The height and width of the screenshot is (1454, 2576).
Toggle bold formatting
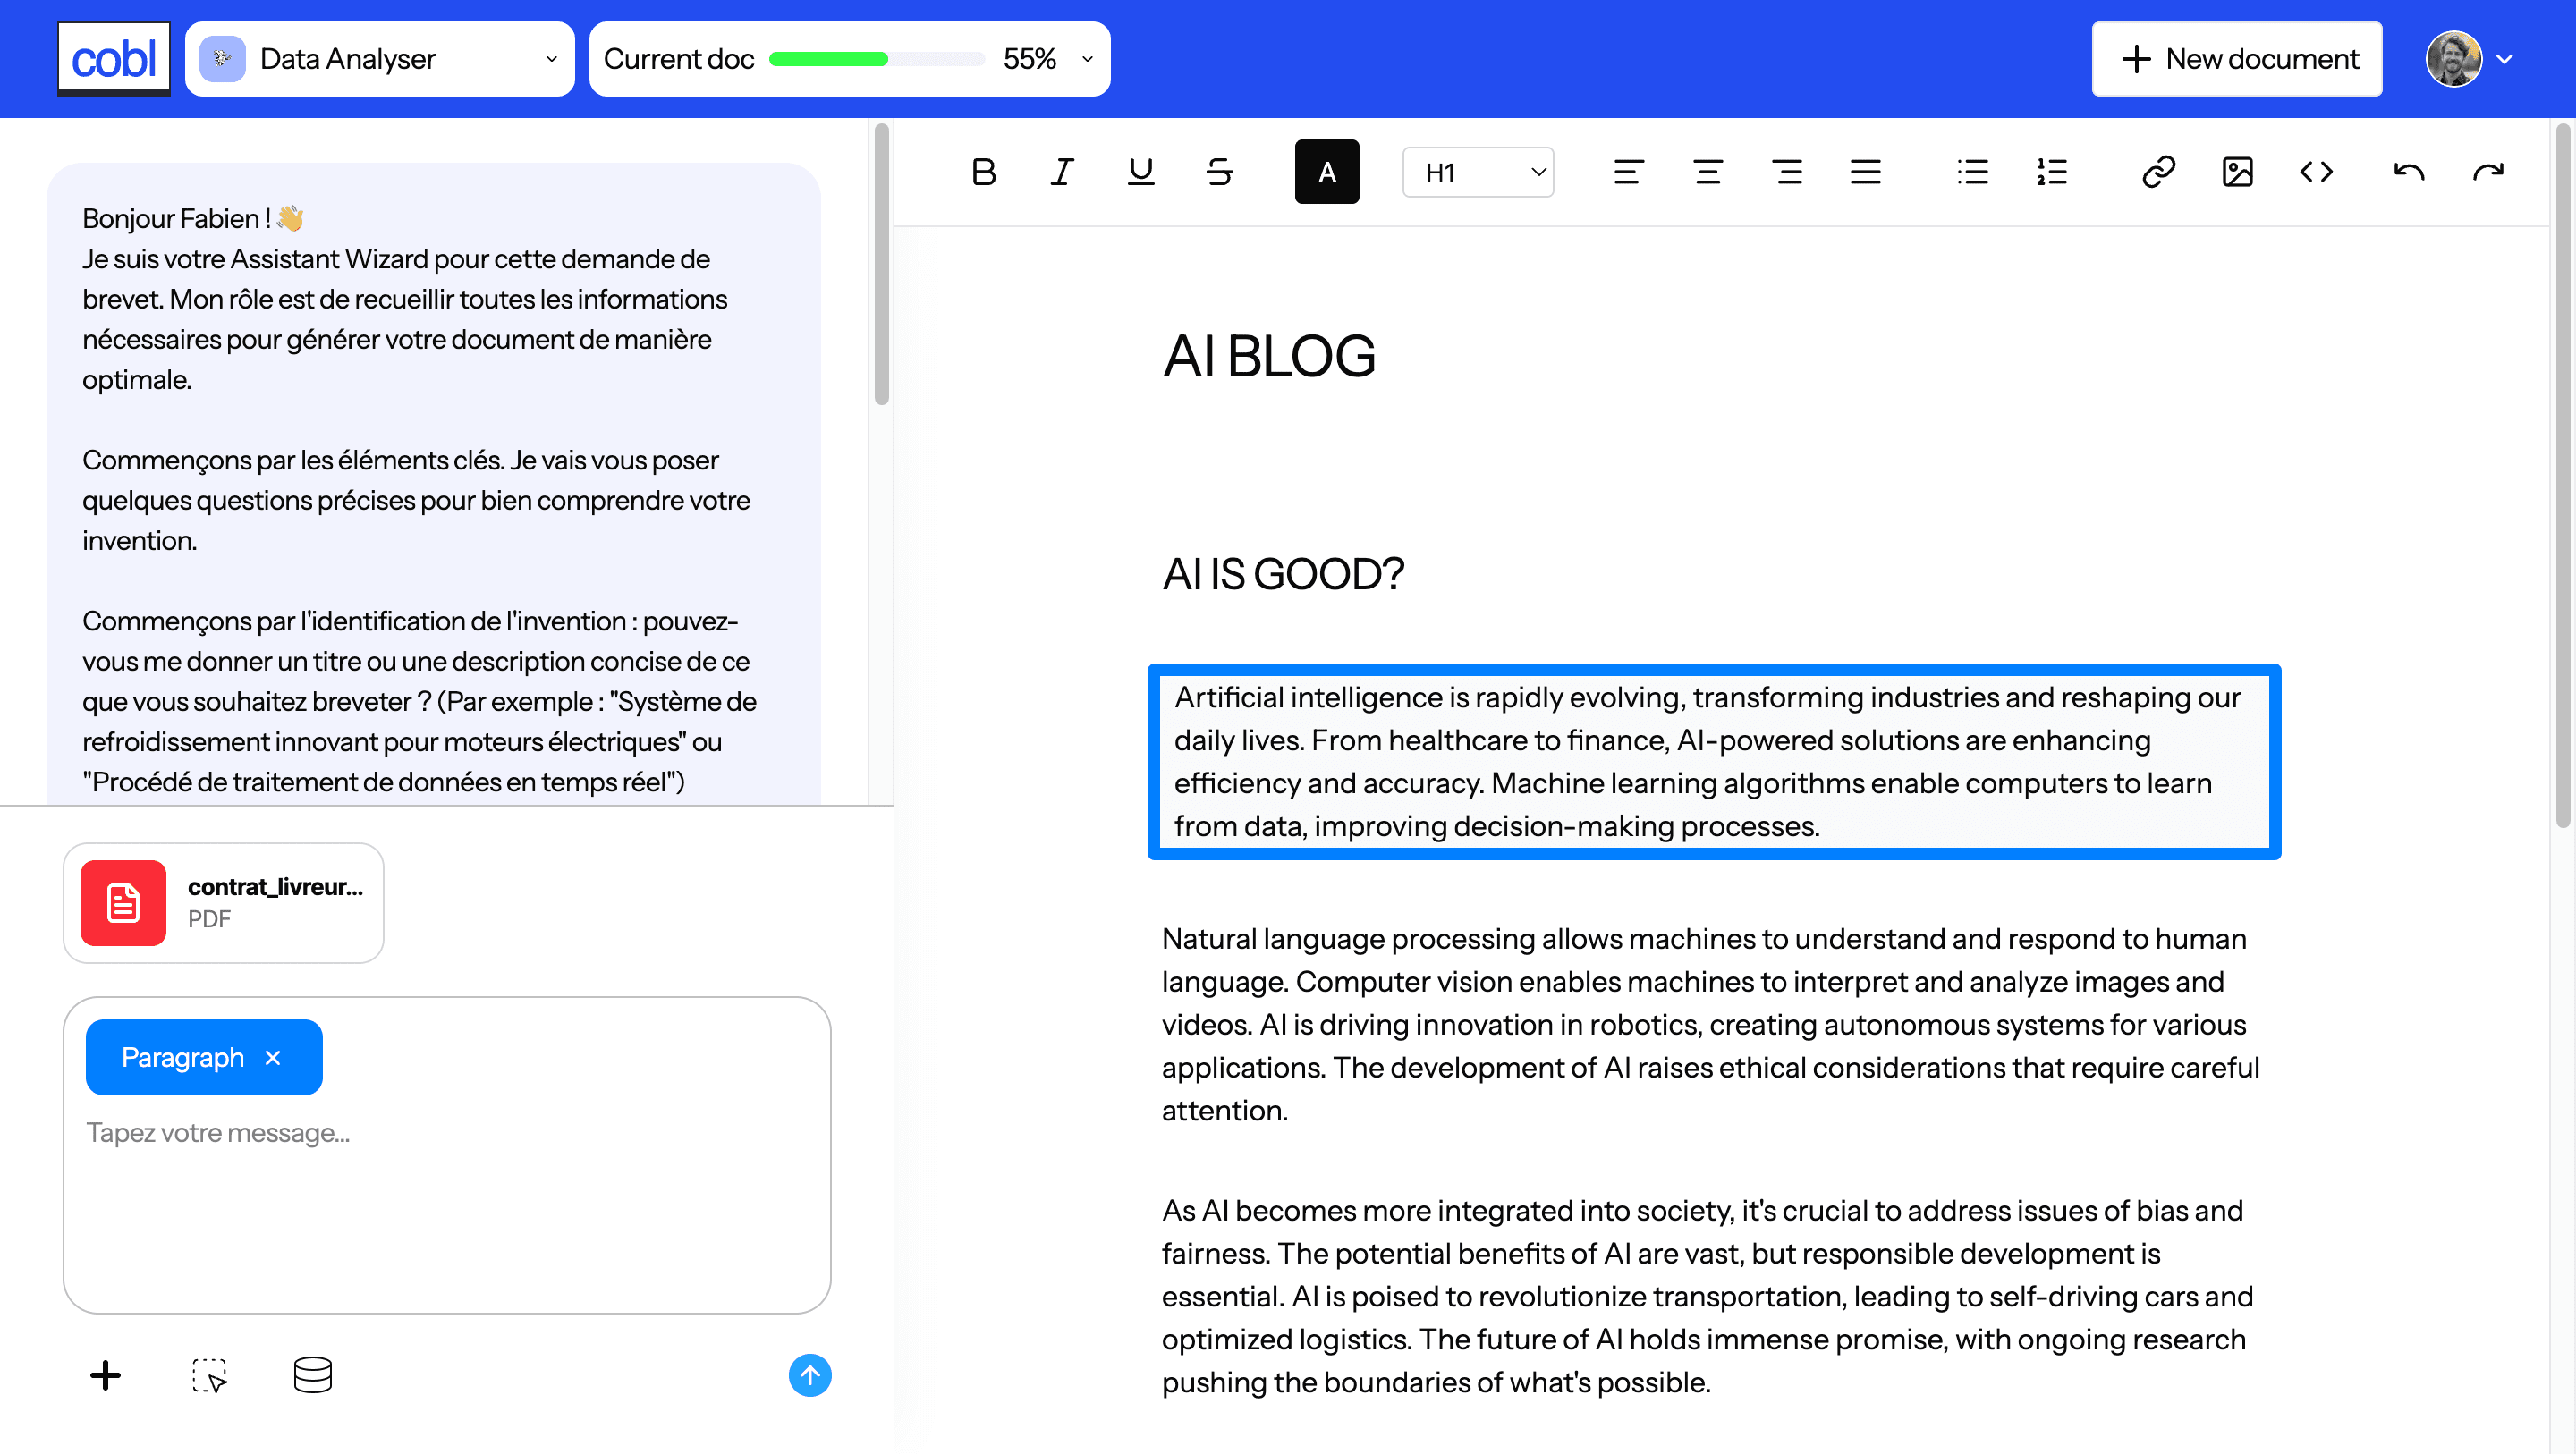pyautogui.click(x=983, y=172)
